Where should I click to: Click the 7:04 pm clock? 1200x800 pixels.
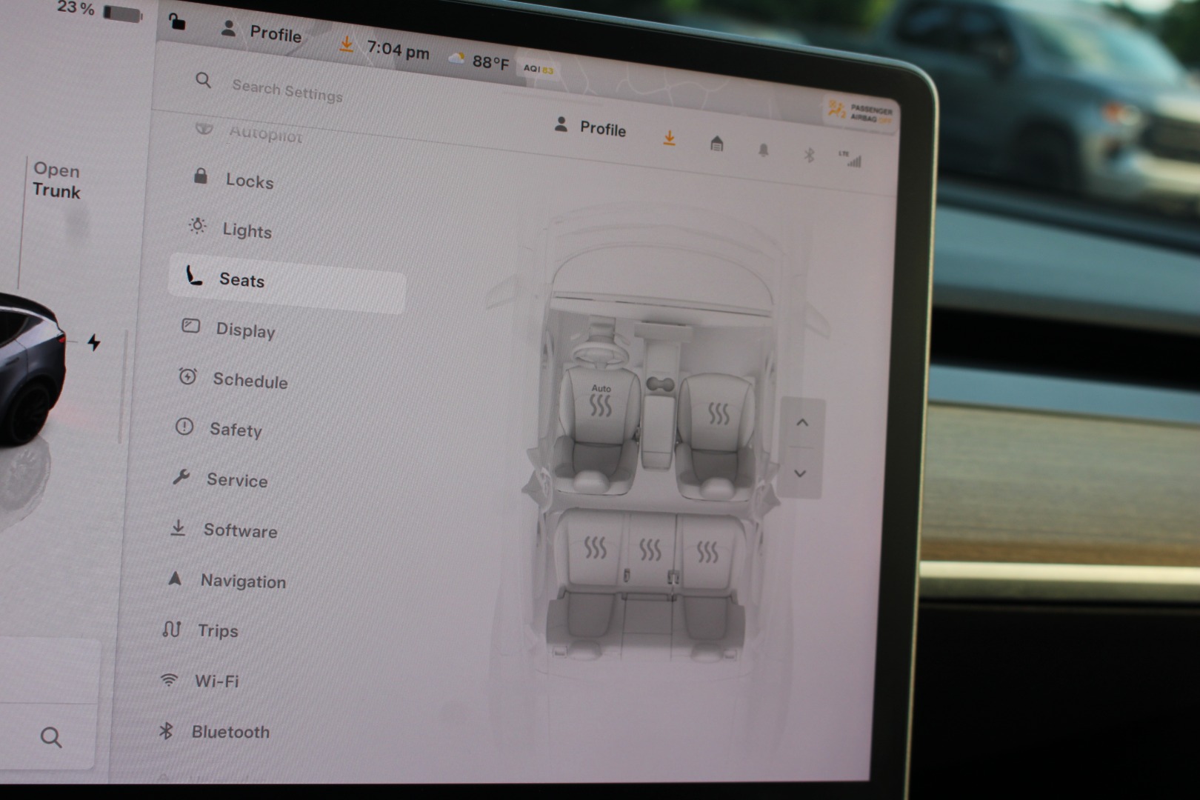398,50
